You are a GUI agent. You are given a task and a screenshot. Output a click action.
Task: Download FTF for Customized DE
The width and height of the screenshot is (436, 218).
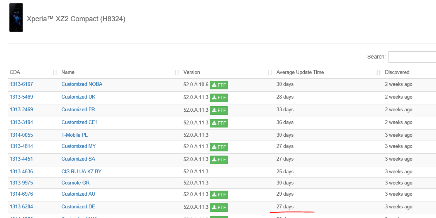pyautogui.click(x=219, y=208)
